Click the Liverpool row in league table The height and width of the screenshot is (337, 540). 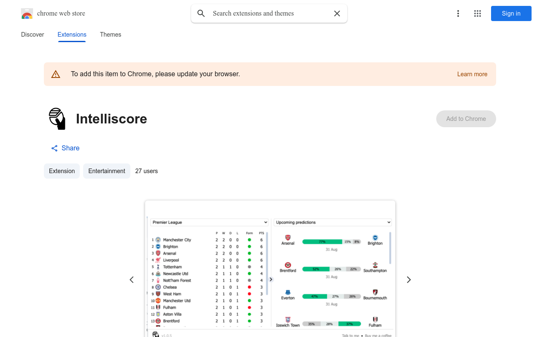tap(208, 260)
